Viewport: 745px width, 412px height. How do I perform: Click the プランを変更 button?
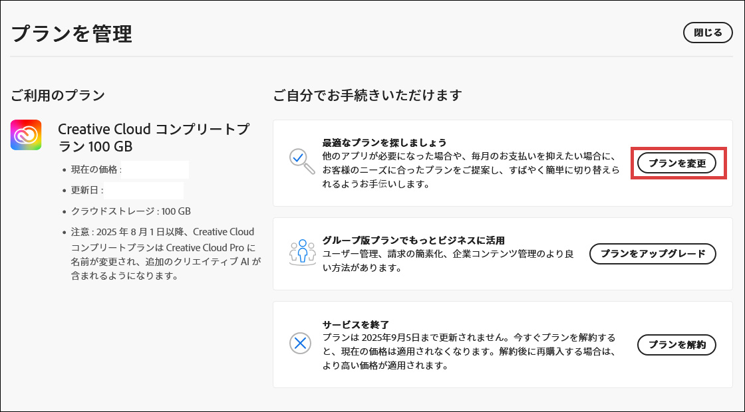coord(676,163)
